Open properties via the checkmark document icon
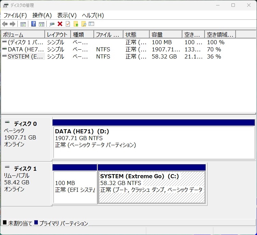 click(x=68, y=24)
